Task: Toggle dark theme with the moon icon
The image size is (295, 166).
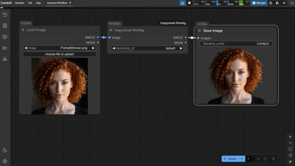Action: pos(5,150)
